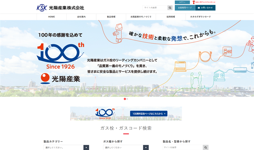Advance the hero slider with right arrow
The image size is (254, 150).
click(253, 58)
